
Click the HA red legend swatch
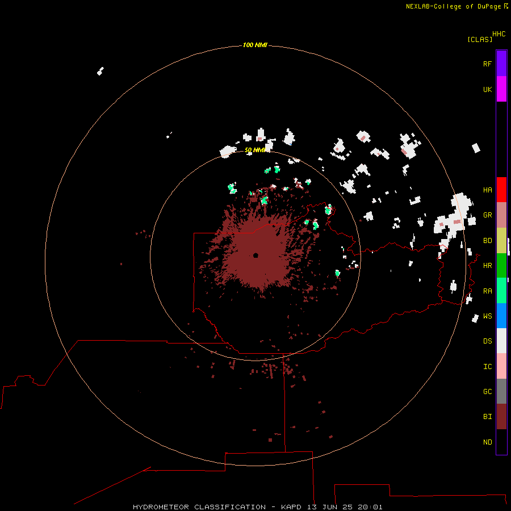tap(501, 190)
